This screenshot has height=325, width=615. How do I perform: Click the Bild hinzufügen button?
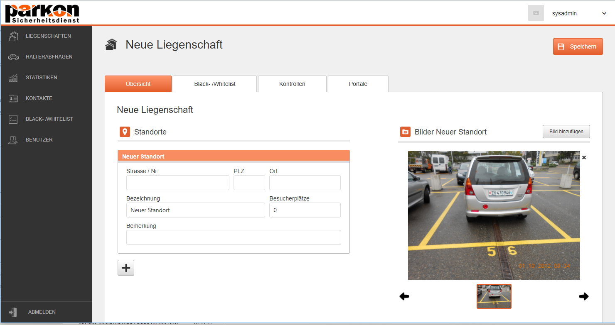point(566,132)
